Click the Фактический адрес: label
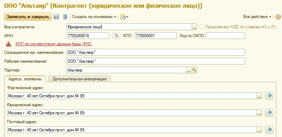Screen dimensions: 282x137 point(26,88)
